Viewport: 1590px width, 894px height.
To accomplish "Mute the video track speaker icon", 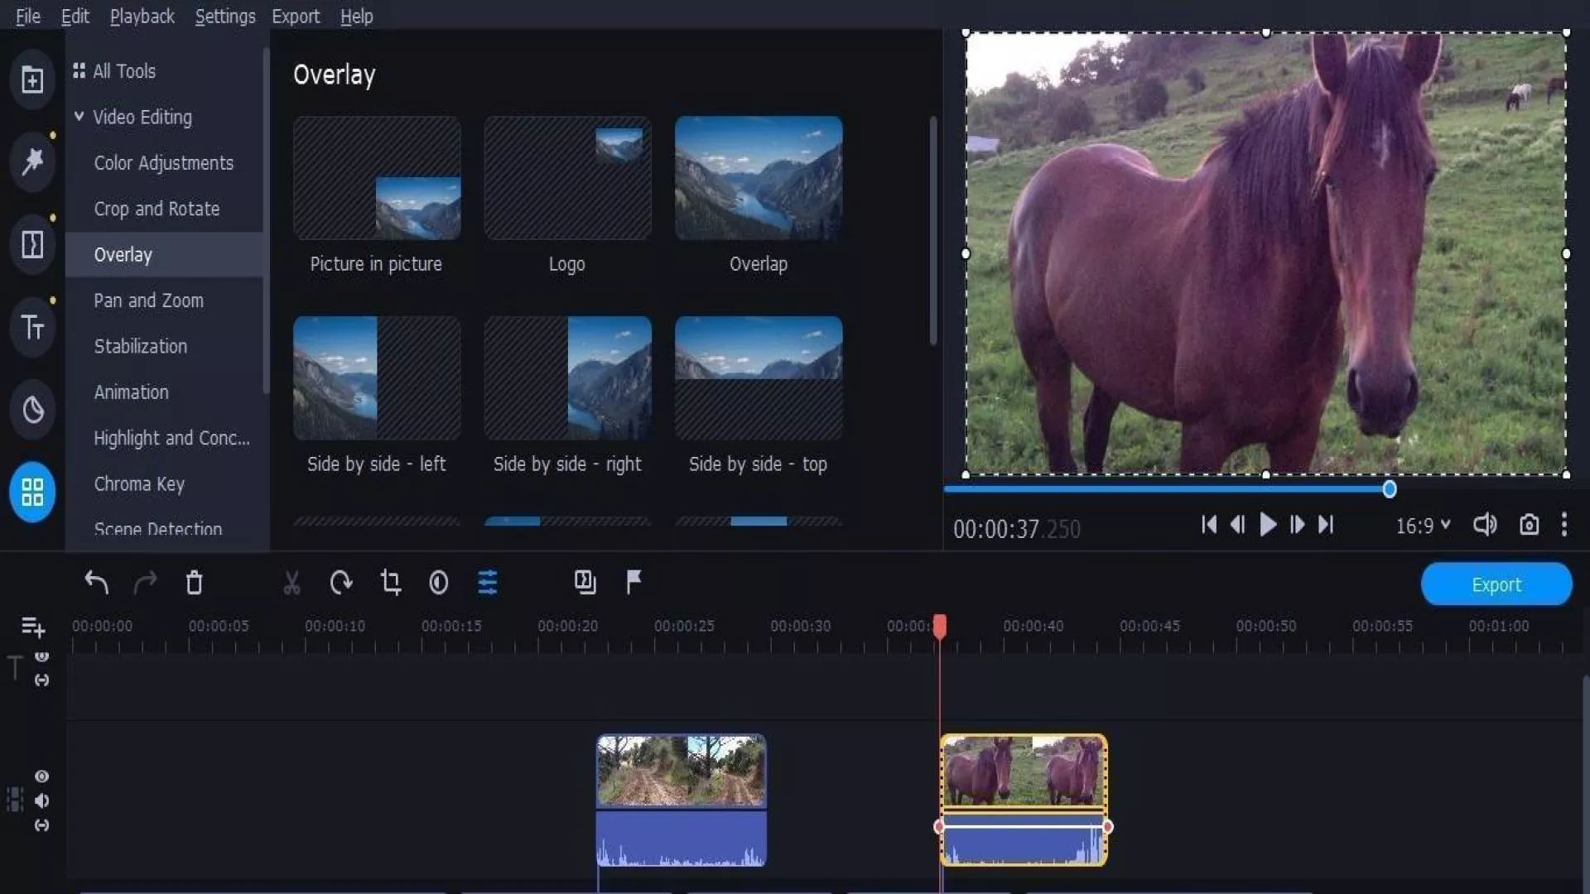I will point(41,800).
